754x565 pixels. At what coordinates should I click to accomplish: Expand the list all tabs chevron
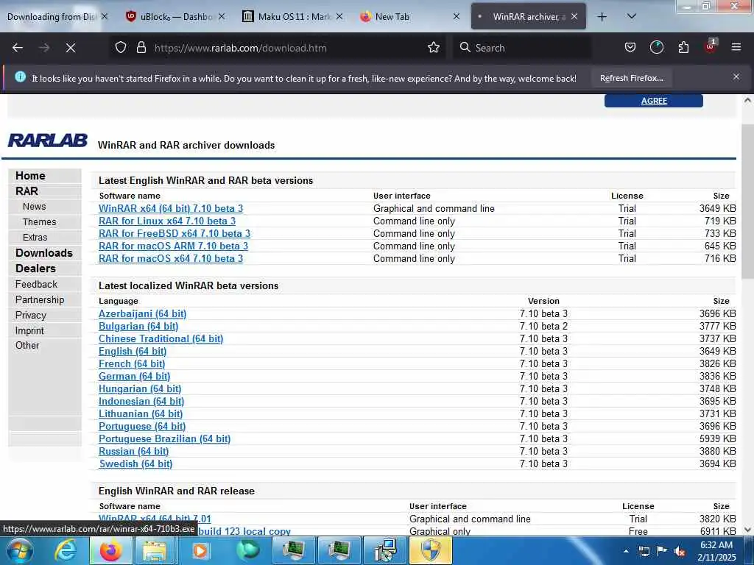[x=632, y=17]
